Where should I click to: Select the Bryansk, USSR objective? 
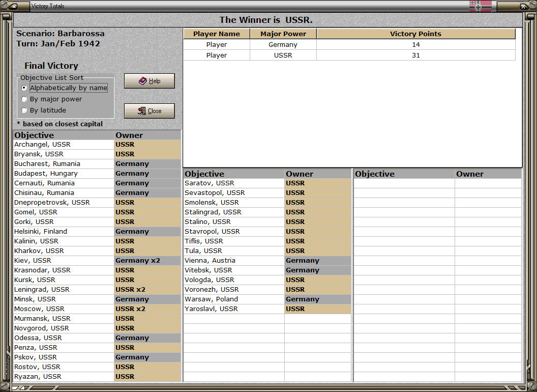tap(64, 154)
